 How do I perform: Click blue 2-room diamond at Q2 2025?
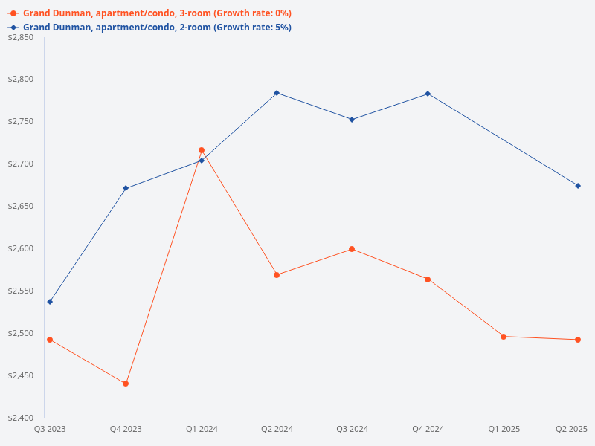(578, 186)
